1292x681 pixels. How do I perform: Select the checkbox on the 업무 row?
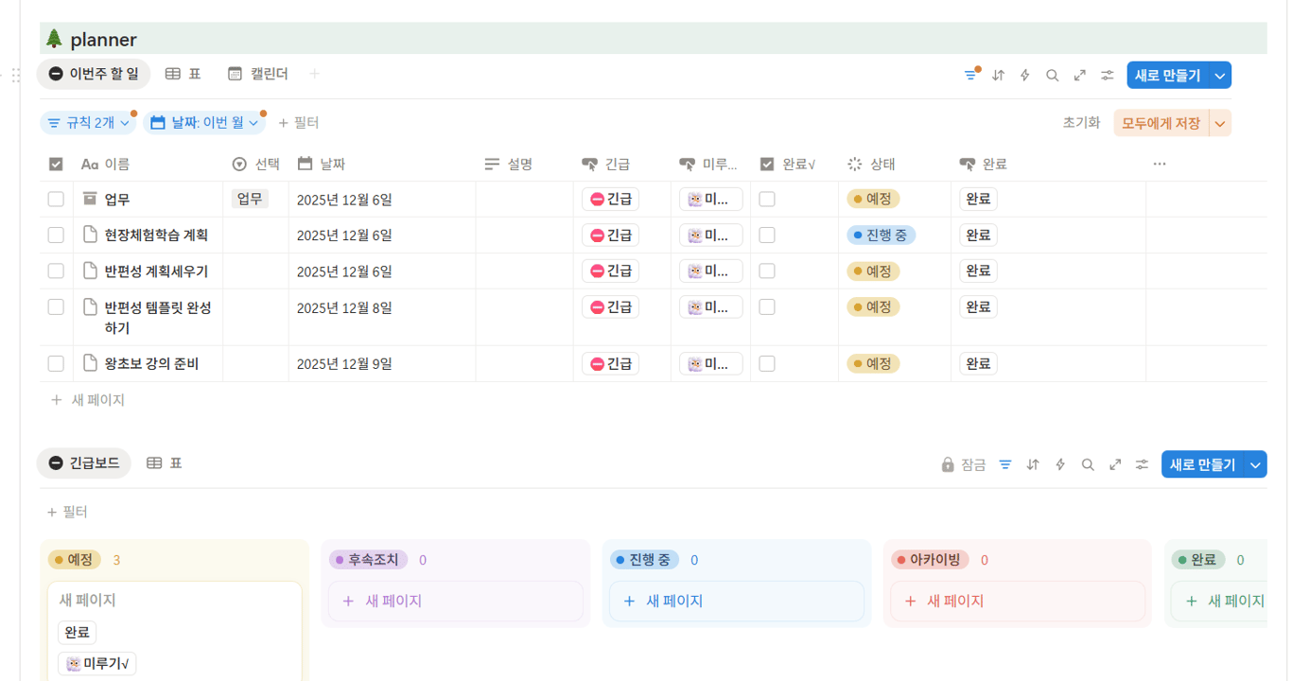tap(56, 199)
